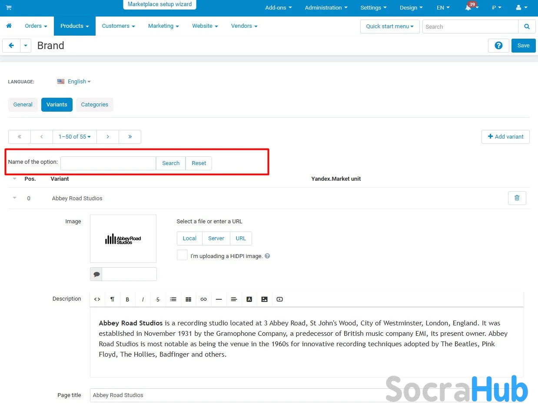Screen dimensions: 538x404
Task: Apply bold formatting in description editor
Action: coord(127,299)
